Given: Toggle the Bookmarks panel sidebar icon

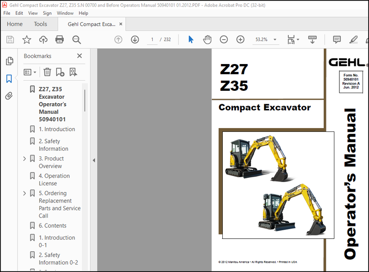Looking at the screenshot, I should click(x=10, y=77).
